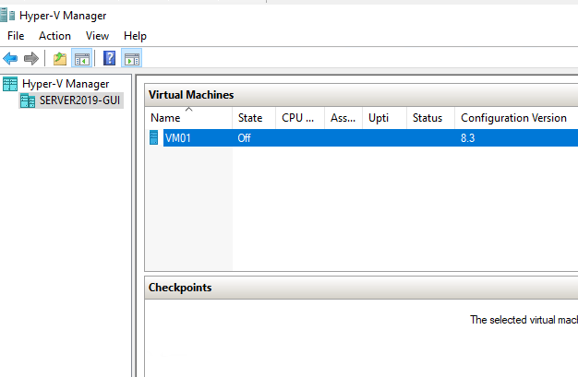Click SERVER2019-GUI server icon in tree
The image size is (578, 377).
[28, 100]
